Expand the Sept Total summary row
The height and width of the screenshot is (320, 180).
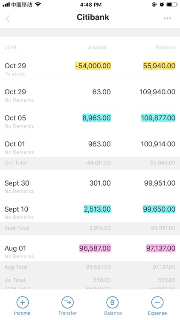(90, 228)
